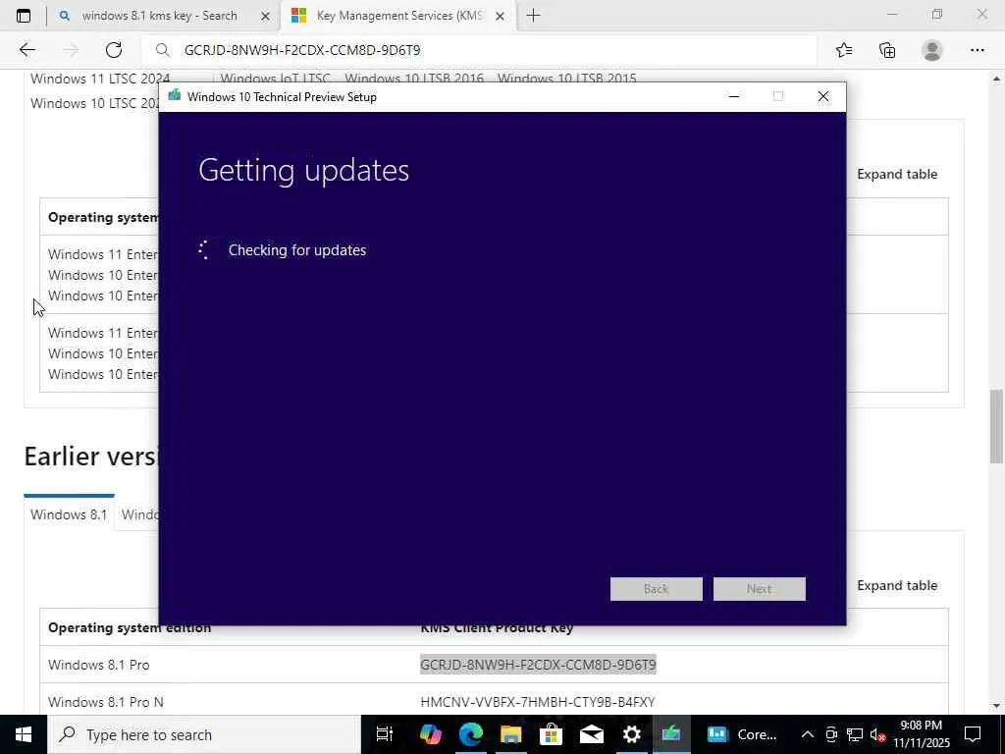Click the Next button in Setup
The height and width of the screenshot is (754, 1005).
[759, 589]
